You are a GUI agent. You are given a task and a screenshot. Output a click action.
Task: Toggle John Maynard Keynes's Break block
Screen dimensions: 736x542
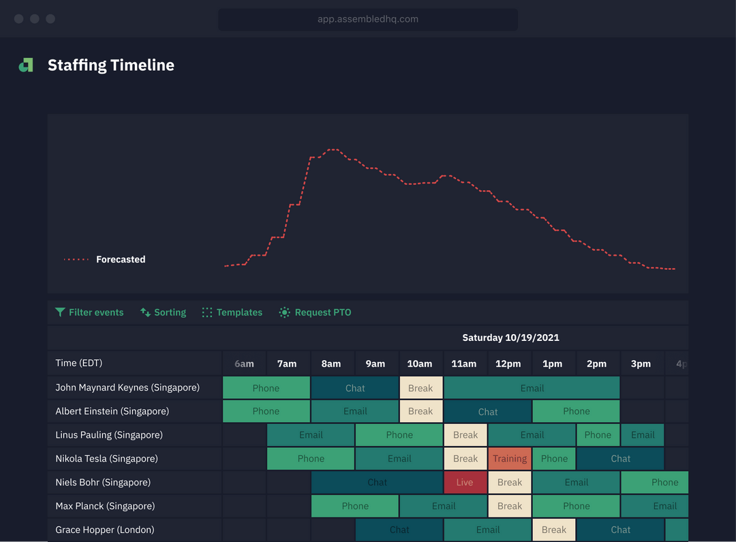click(x=420, y=387)
